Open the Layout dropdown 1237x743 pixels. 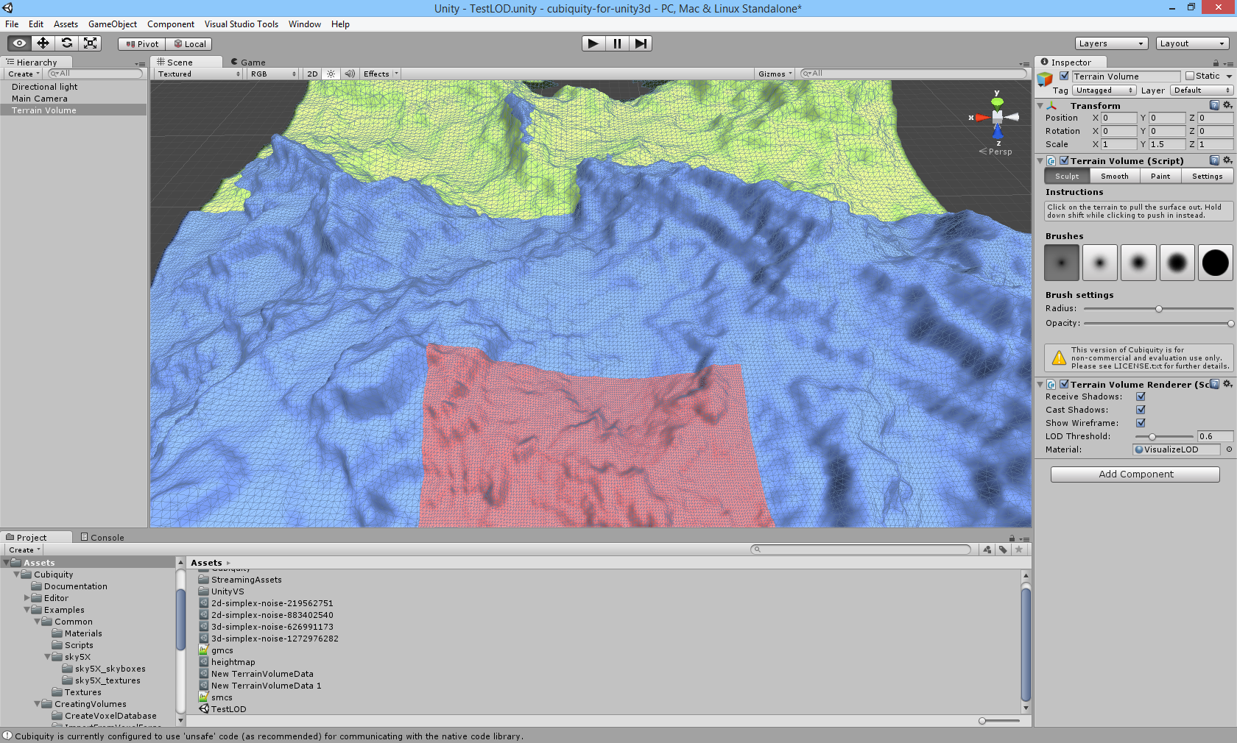pyautogui.click(x=1193, y=43)
